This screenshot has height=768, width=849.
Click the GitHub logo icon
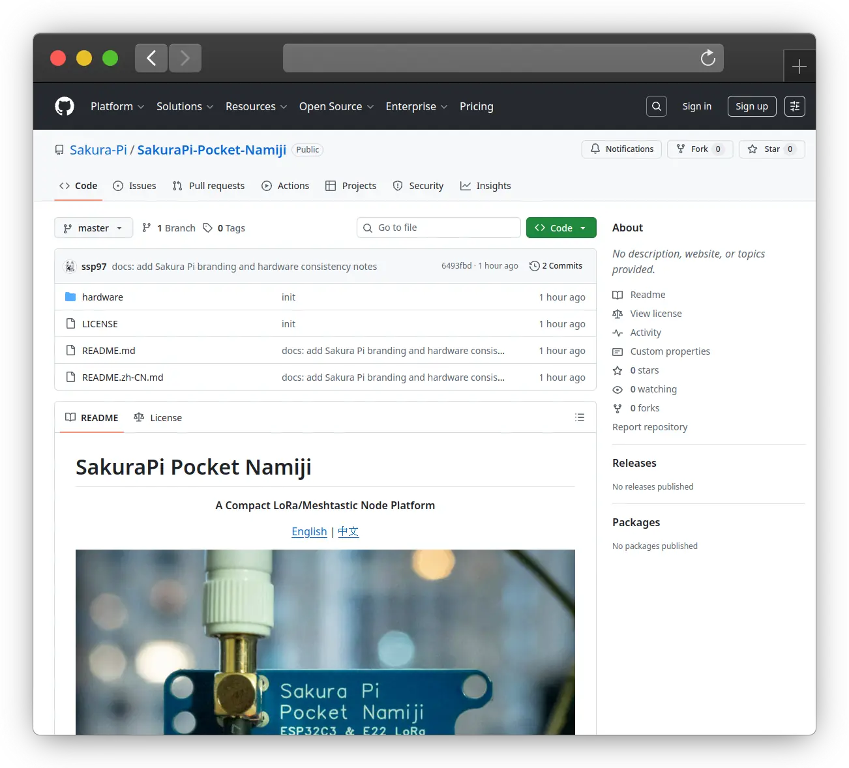click(x=65, y=106)
